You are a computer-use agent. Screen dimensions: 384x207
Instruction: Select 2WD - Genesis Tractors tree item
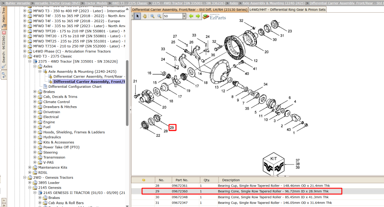[x=53, y=177]
